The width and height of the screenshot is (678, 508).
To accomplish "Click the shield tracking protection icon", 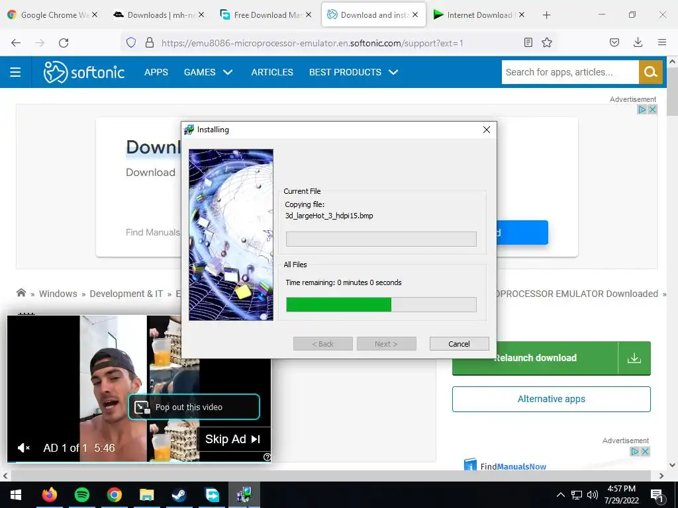I will (x=131, y=42).
